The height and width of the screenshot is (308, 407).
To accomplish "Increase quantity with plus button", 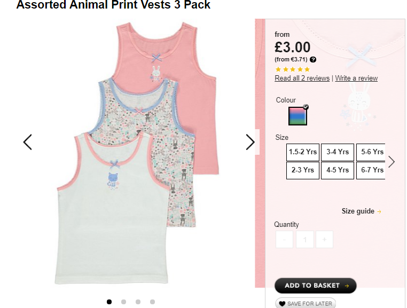I will coord(324,240).
